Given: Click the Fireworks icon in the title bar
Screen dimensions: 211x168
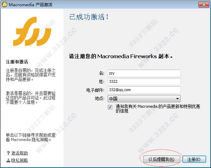Looking at the screenshot, I should (4, 5).
